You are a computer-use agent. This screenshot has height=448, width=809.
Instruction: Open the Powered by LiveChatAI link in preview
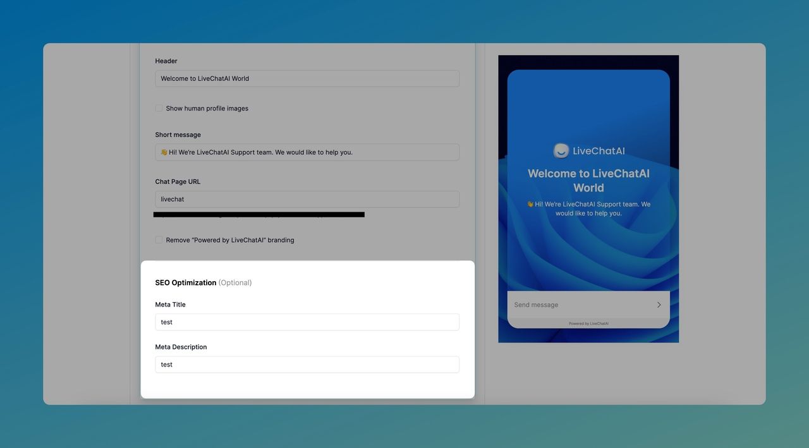(x=588, y=324)
